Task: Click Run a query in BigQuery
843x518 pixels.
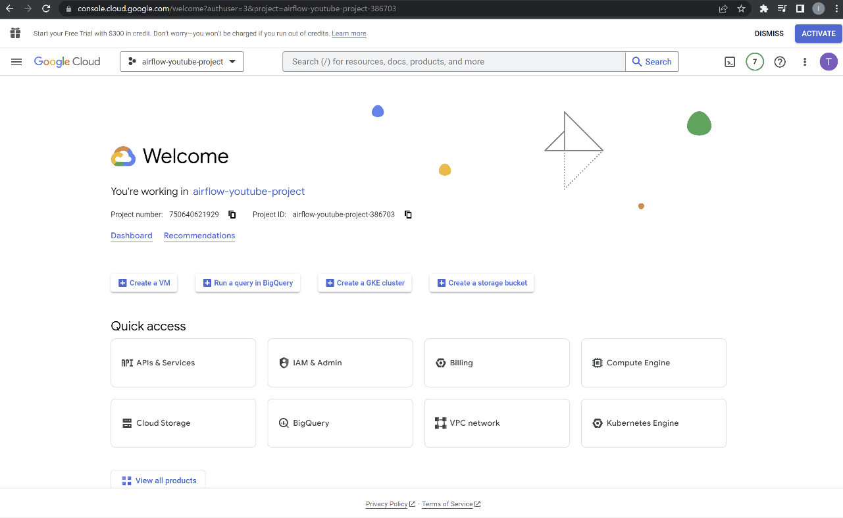Action: pos(247,283)
